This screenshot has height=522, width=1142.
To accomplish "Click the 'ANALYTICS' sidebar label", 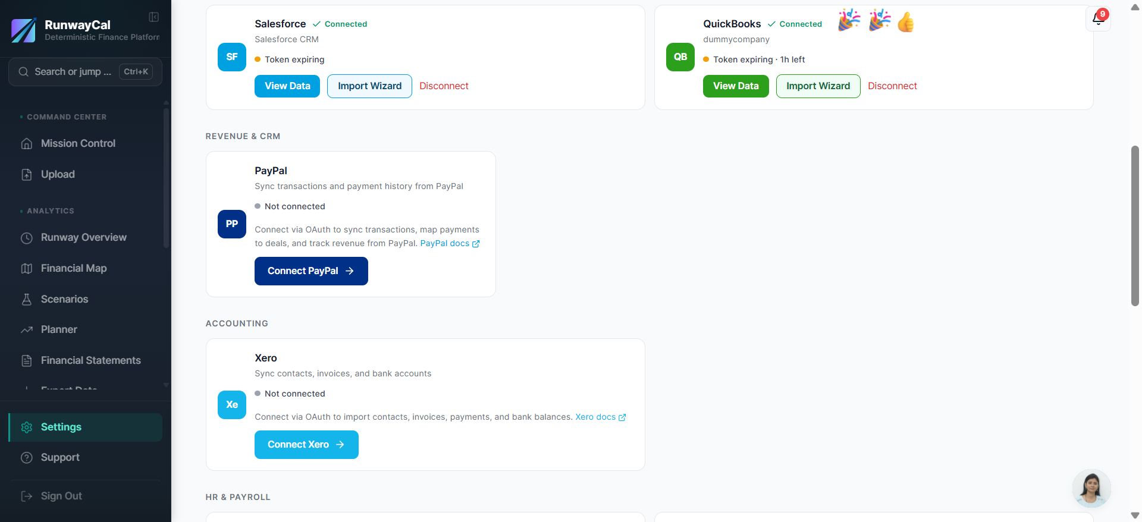I will [x=51, y=211].
